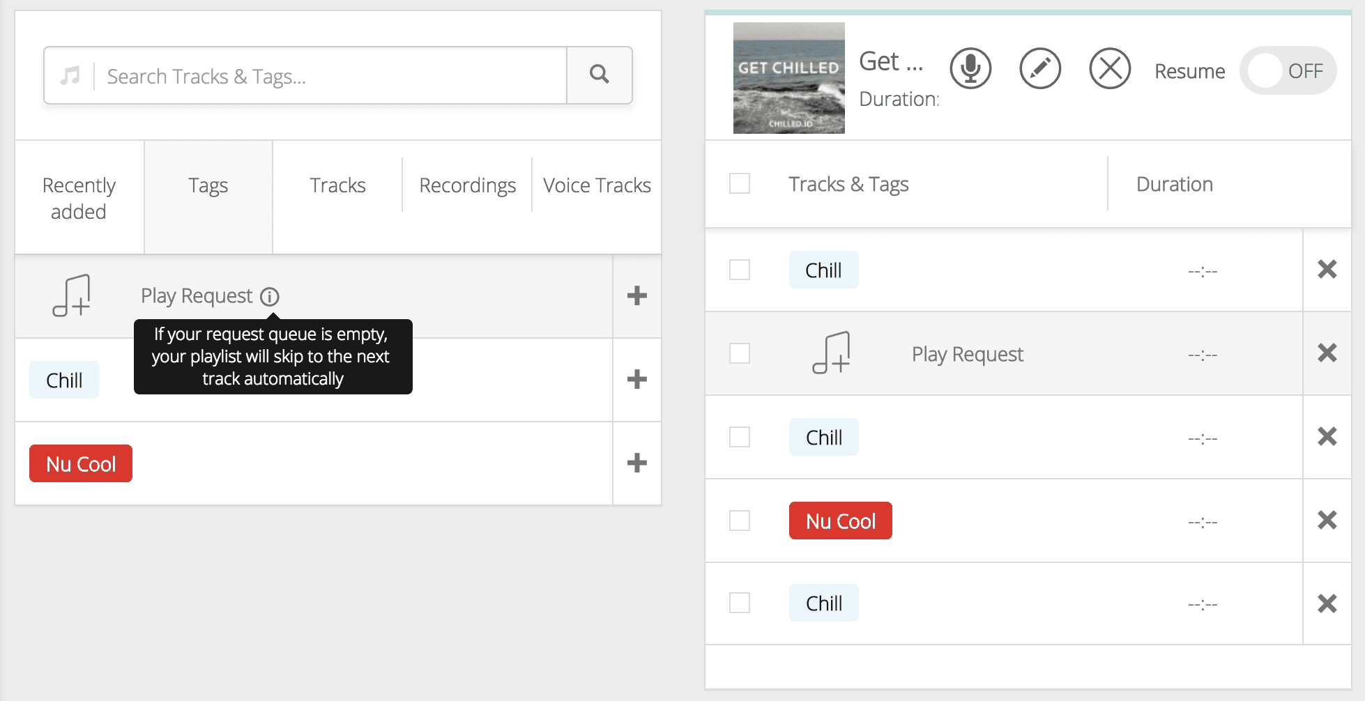Click the search magnifier icon
Image resolution: width=1365 pixels, height=701 pixels.
point(599,75)
